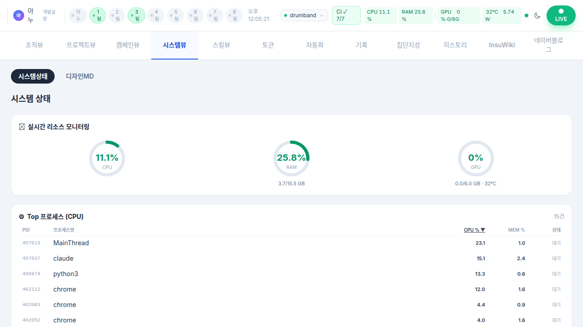Viewport: 583px width, 327px height.
Task: Click the 8팀 team chip
Action: [234, 15]
